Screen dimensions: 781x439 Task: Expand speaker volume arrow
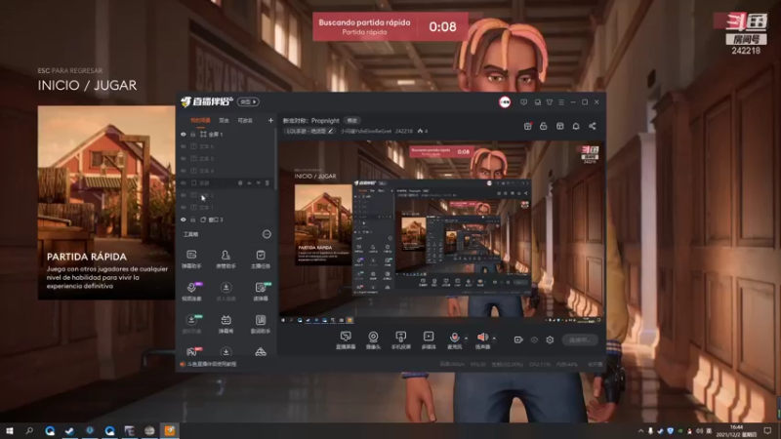tap(494, 339)
